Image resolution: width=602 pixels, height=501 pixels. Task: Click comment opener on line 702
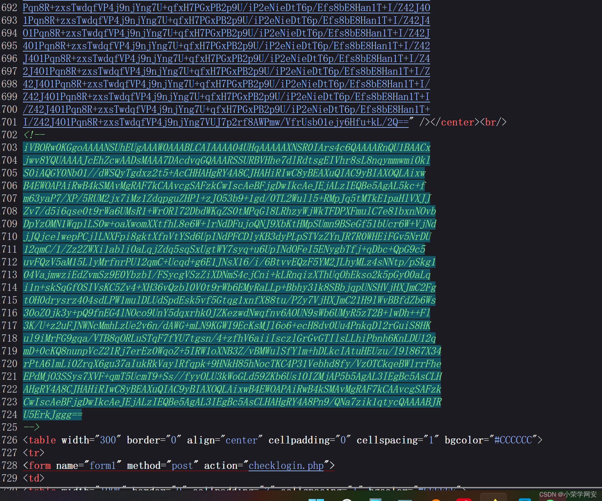[34, 135]
